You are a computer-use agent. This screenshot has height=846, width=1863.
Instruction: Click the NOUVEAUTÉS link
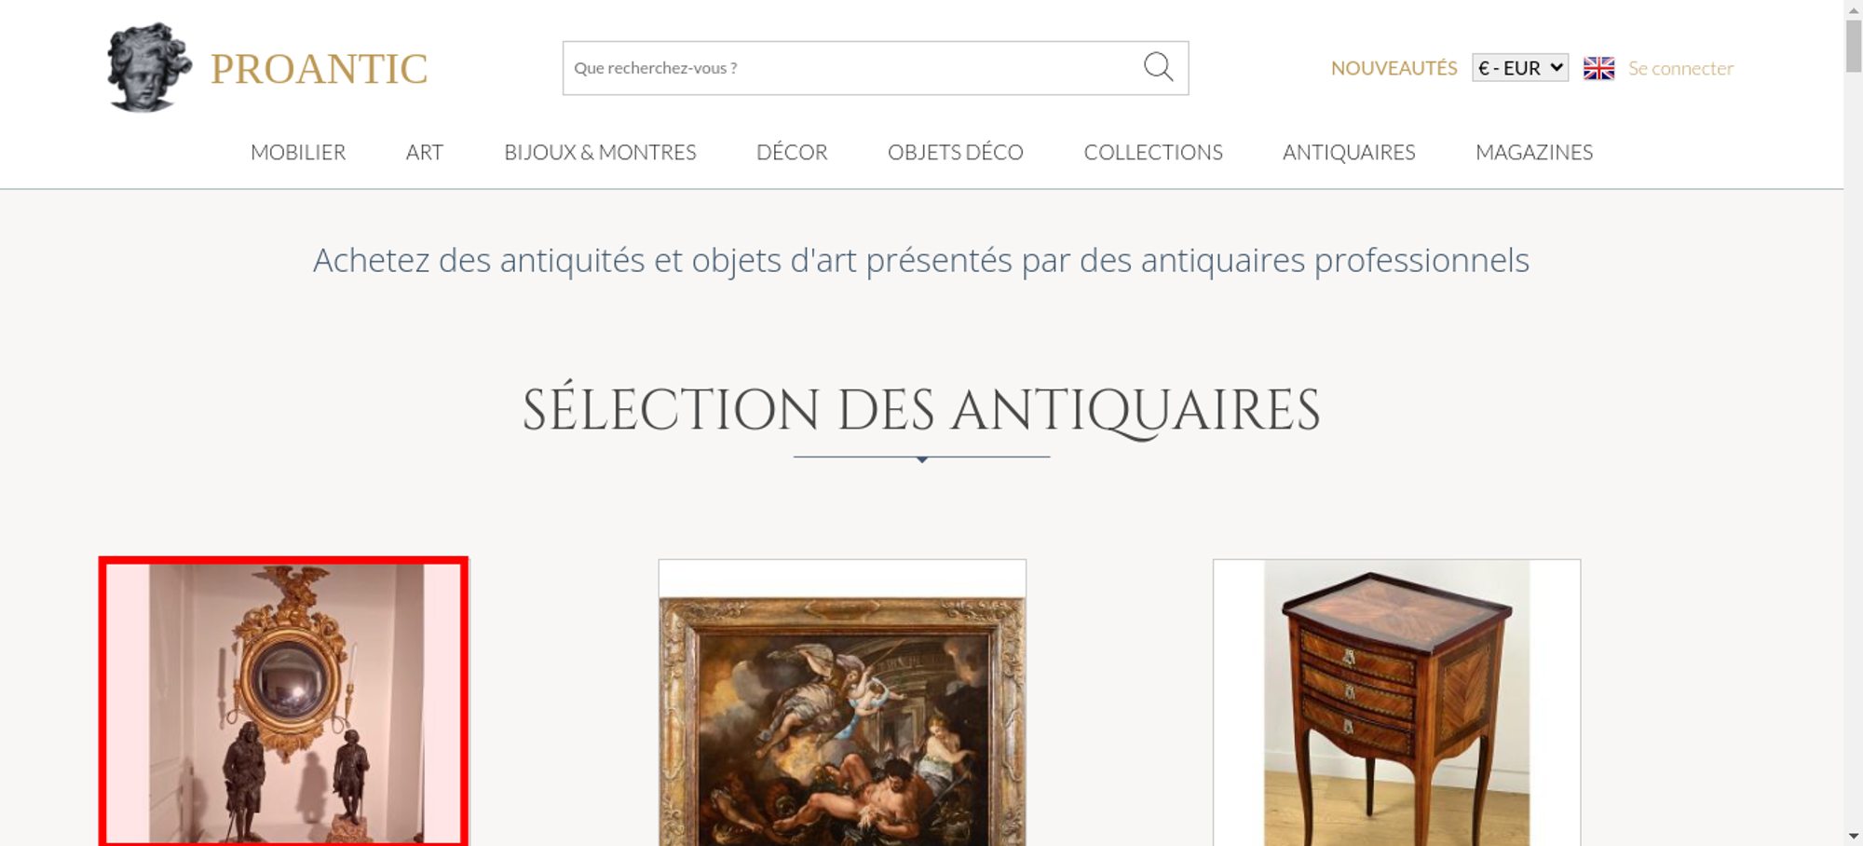click(x=1394, y=68)
